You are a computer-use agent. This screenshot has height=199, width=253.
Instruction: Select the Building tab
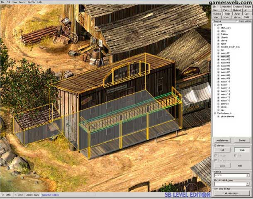217,14
